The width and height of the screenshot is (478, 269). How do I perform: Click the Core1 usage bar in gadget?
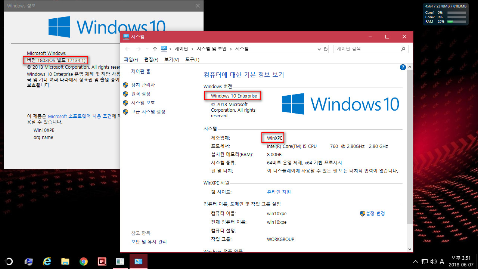pyautogui.click(x=456, y=13)
